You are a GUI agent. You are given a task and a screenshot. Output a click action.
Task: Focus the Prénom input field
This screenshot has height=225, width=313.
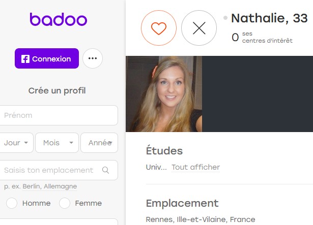pos(59,115)
